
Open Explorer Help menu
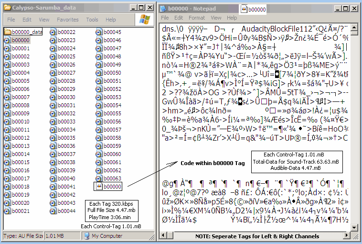pyautogui.click(x=111, y=20)
